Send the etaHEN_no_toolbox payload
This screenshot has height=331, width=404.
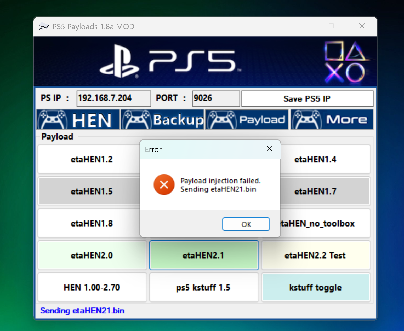coord(325,223)
